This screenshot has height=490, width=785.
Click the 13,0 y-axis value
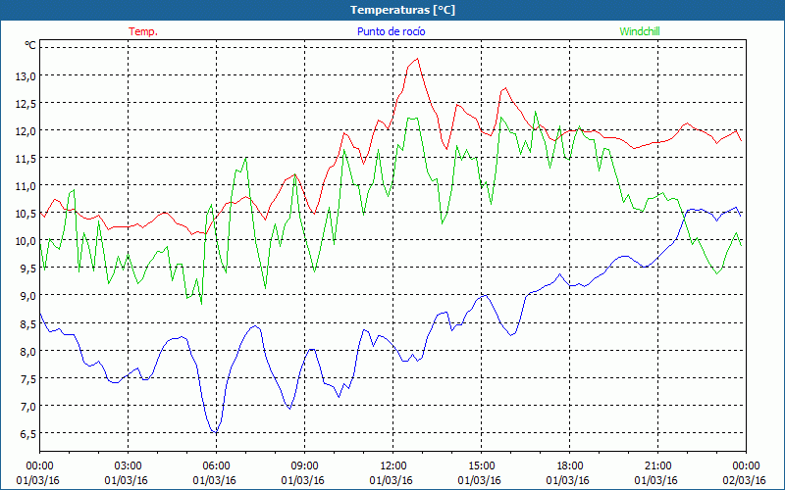tap(26, 76)
